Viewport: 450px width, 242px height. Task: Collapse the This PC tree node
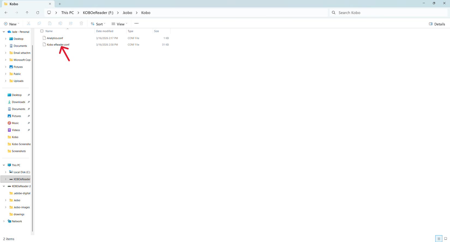coord(4,165)
